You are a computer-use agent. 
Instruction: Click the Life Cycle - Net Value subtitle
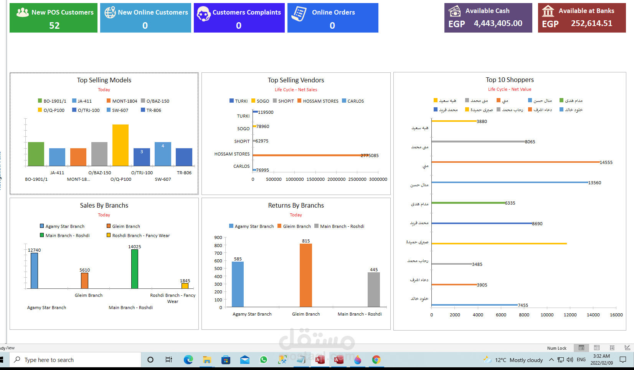point(510,89)
